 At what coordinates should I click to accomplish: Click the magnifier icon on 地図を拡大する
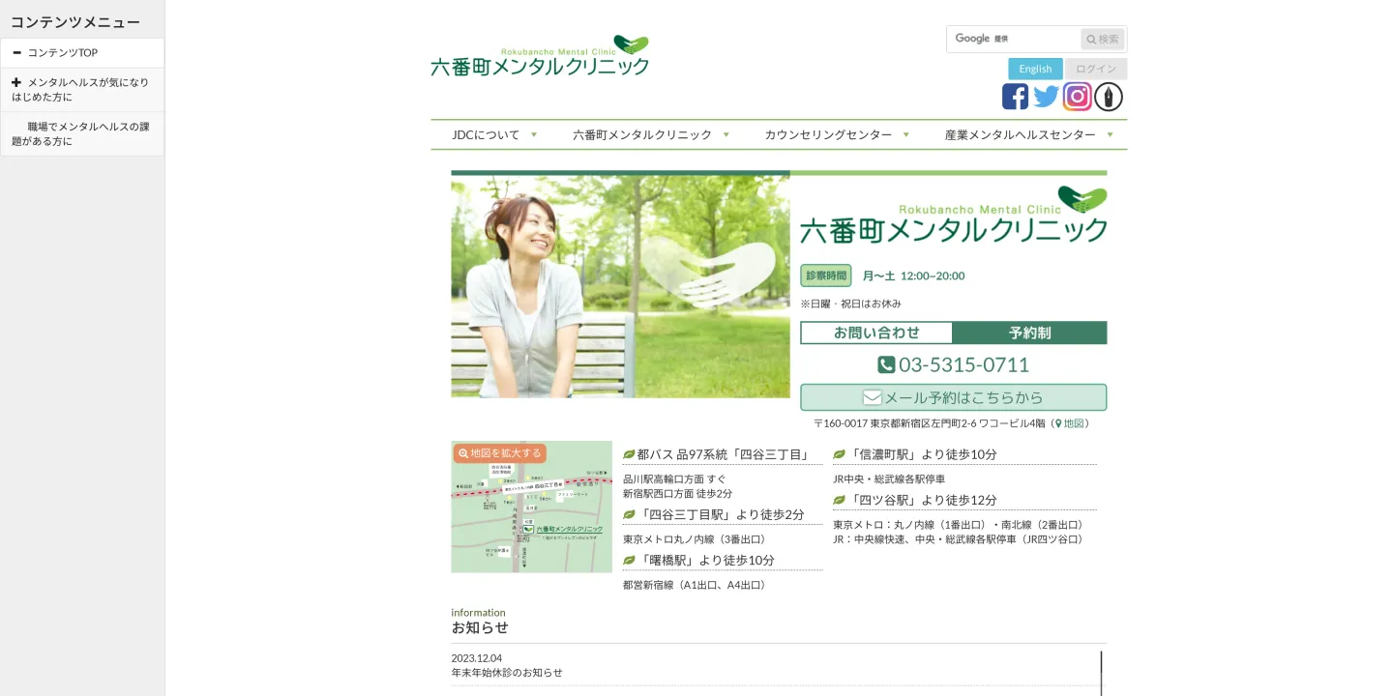pyautogui.click(x=463, y=452)
